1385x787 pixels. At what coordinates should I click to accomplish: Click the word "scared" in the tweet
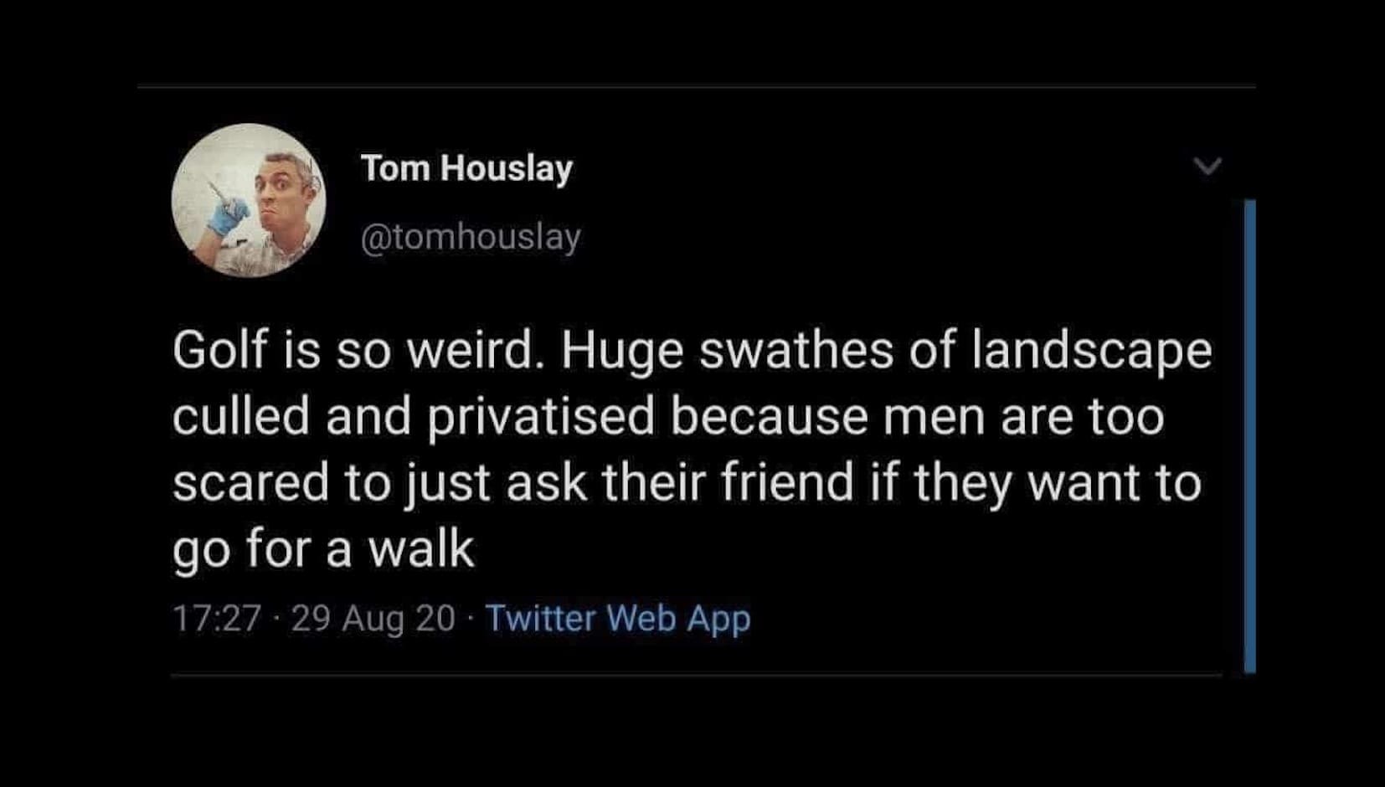[x=250, y=482]
